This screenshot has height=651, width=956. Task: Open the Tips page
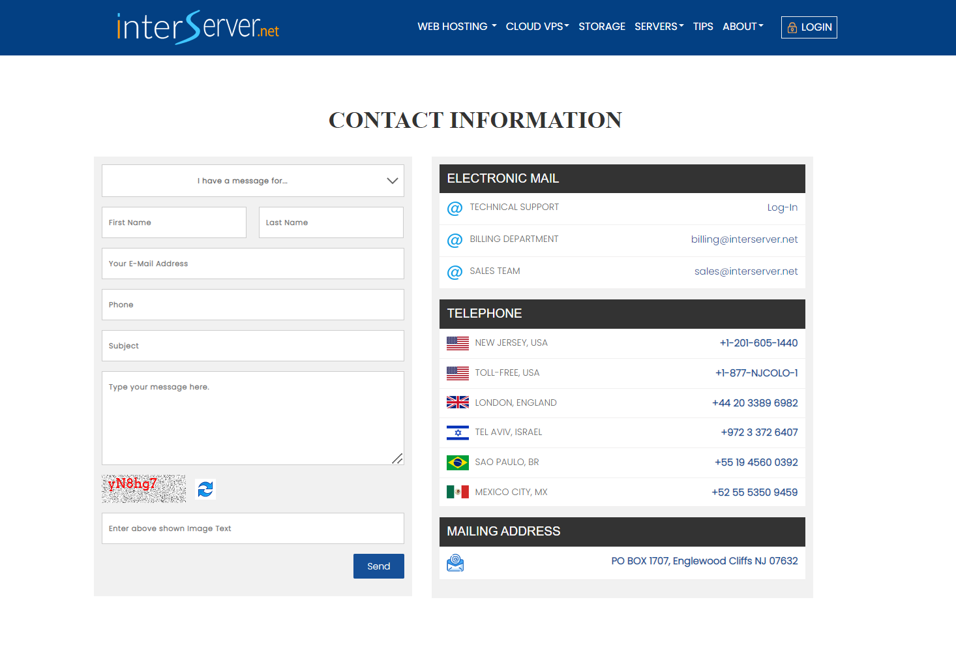pyautogui.click(x=703, y=27)
